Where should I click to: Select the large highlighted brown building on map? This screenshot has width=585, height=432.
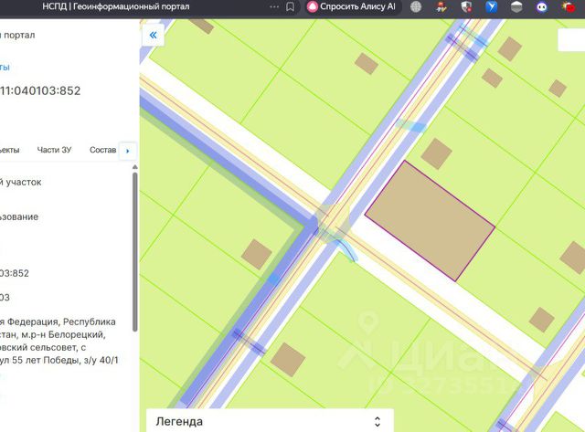[430, 221]
